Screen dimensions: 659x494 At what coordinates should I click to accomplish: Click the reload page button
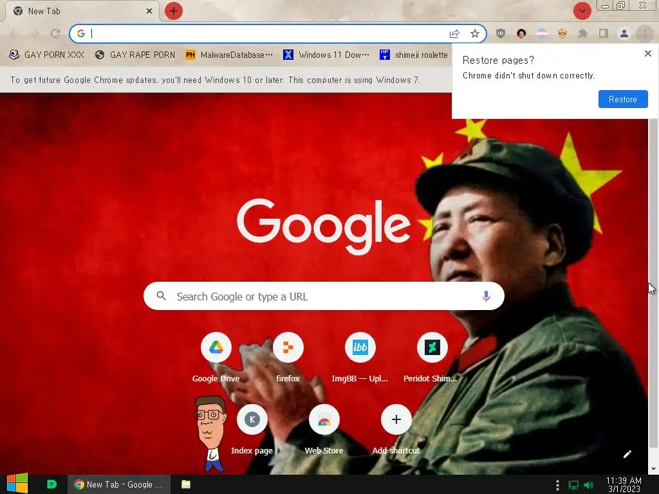[x=55, y=33]
